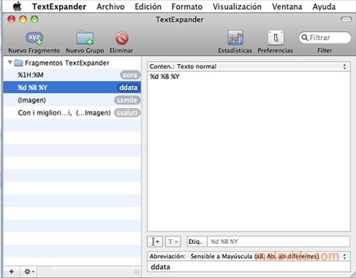The image size is (356, 278).
Task: Open the text format T dropdown
Action: coord(173,242)
